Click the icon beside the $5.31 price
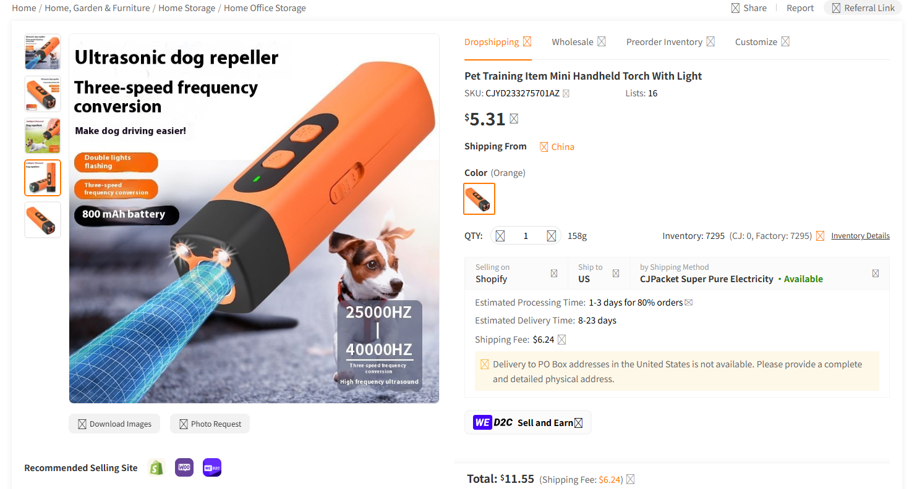 514,119
